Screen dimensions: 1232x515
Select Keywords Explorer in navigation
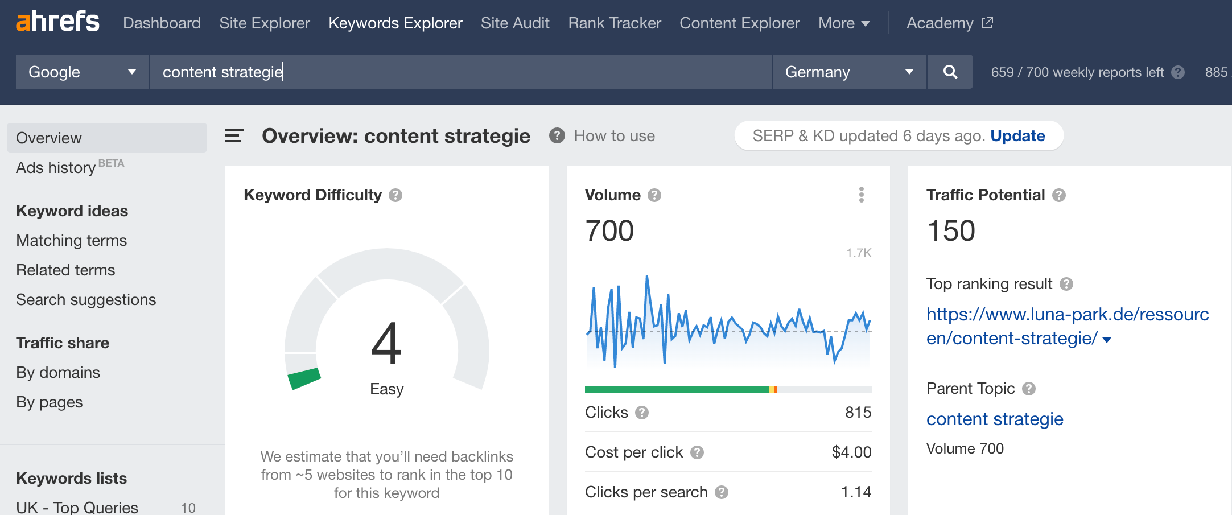(395, 23)
